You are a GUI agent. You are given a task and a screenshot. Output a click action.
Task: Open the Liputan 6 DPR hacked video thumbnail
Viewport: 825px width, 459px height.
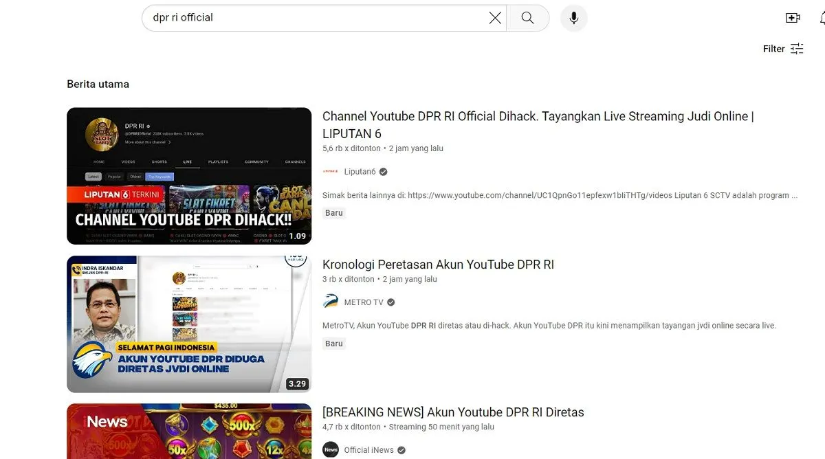[189, 176]
